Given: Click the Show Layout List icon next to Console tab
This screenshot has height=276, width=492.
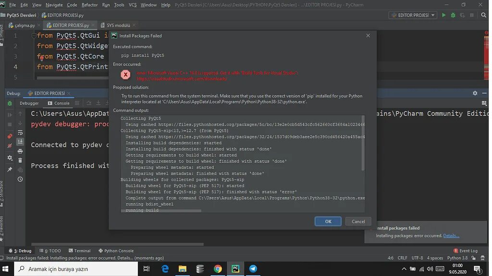Looking at the screenshot, I should [77, 103].
